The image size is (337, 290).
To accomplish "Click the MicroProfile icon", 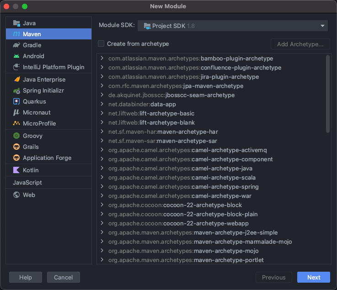I will click(x=16, y=123).
